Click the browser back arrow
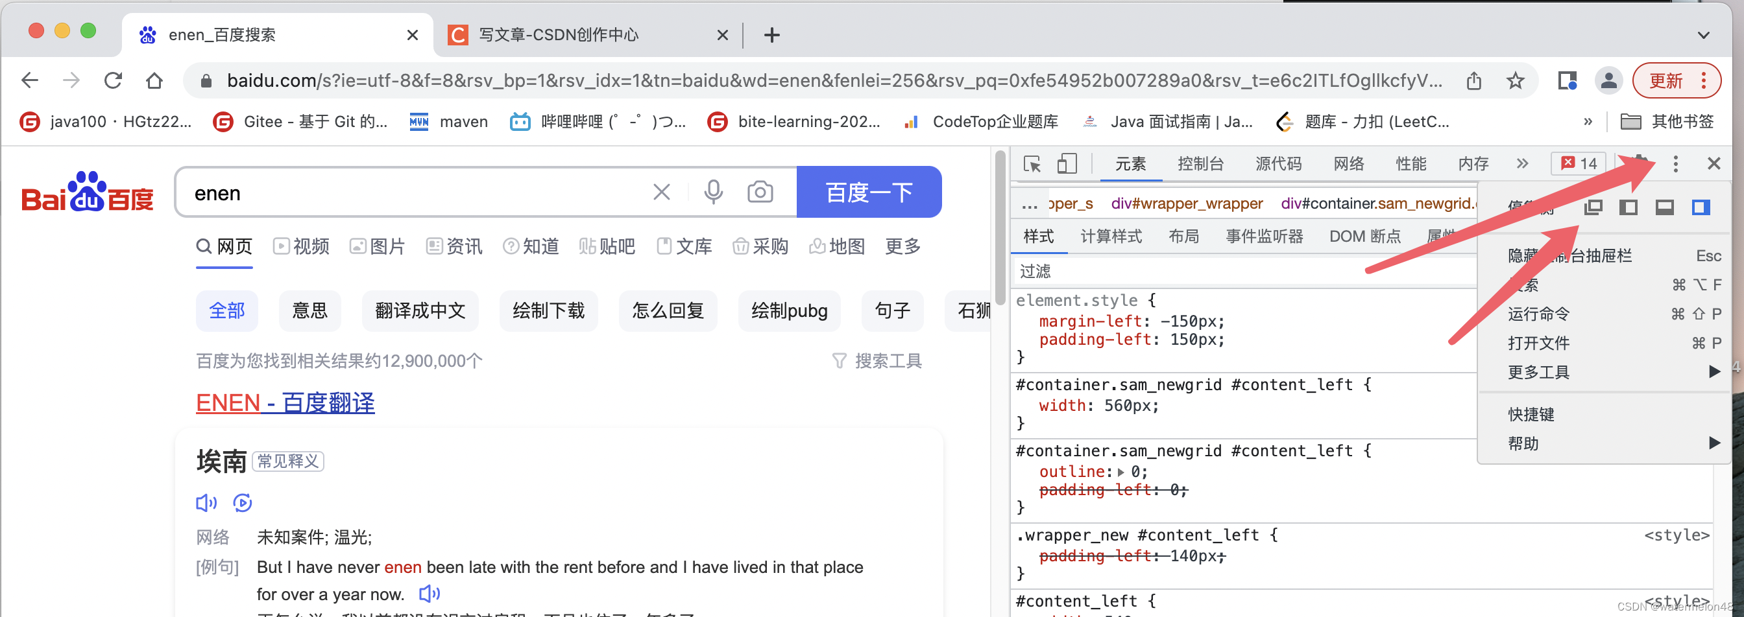1744x617 pixels. point(29,80)
